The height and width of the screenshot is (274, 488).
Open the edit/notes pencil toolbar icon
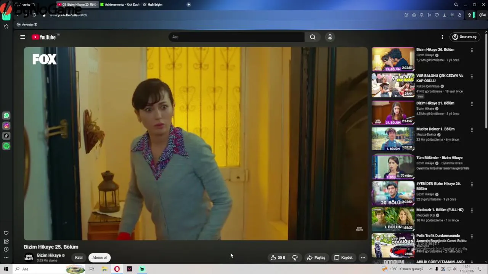[x=406, y=15]
